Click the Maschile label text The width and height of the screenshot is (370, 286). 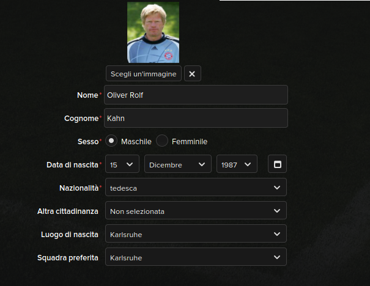pyautogui.click(x=136, y=141)
